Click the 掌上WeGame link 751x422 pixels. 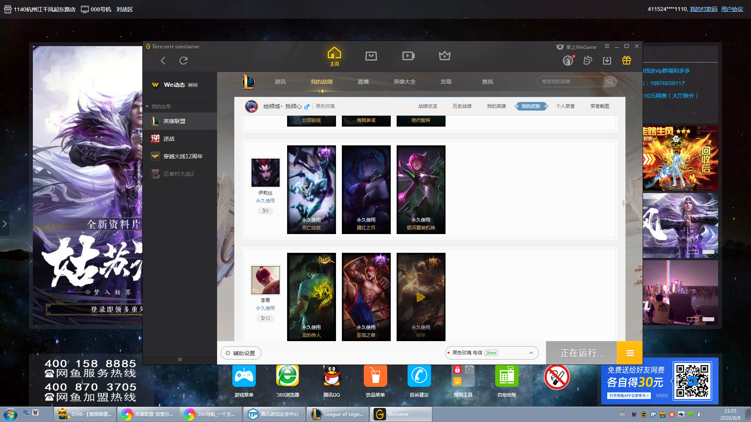point(577,47)
